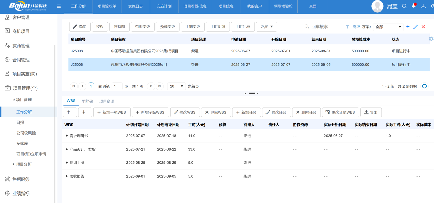Click the hamburger menu icon
Viewport: 434px width, 203px height.
[59, 6]
